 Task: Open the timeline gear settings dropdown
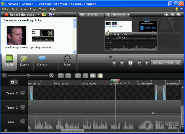14,82
